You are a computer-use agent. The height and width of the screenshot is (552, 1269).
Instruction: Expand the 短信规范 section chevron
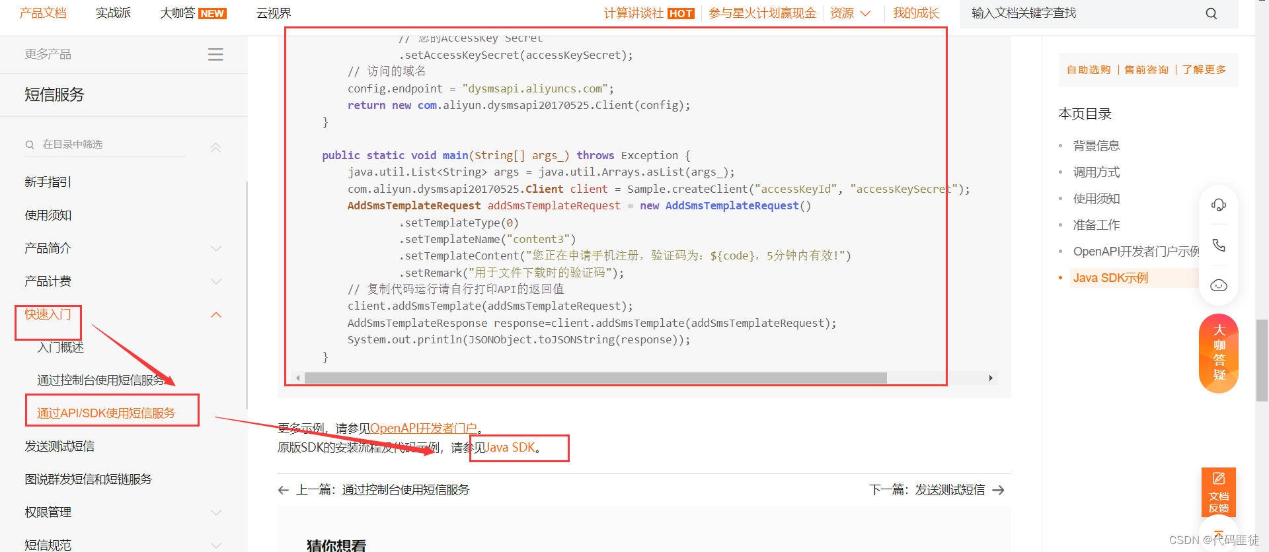(215, 545)
